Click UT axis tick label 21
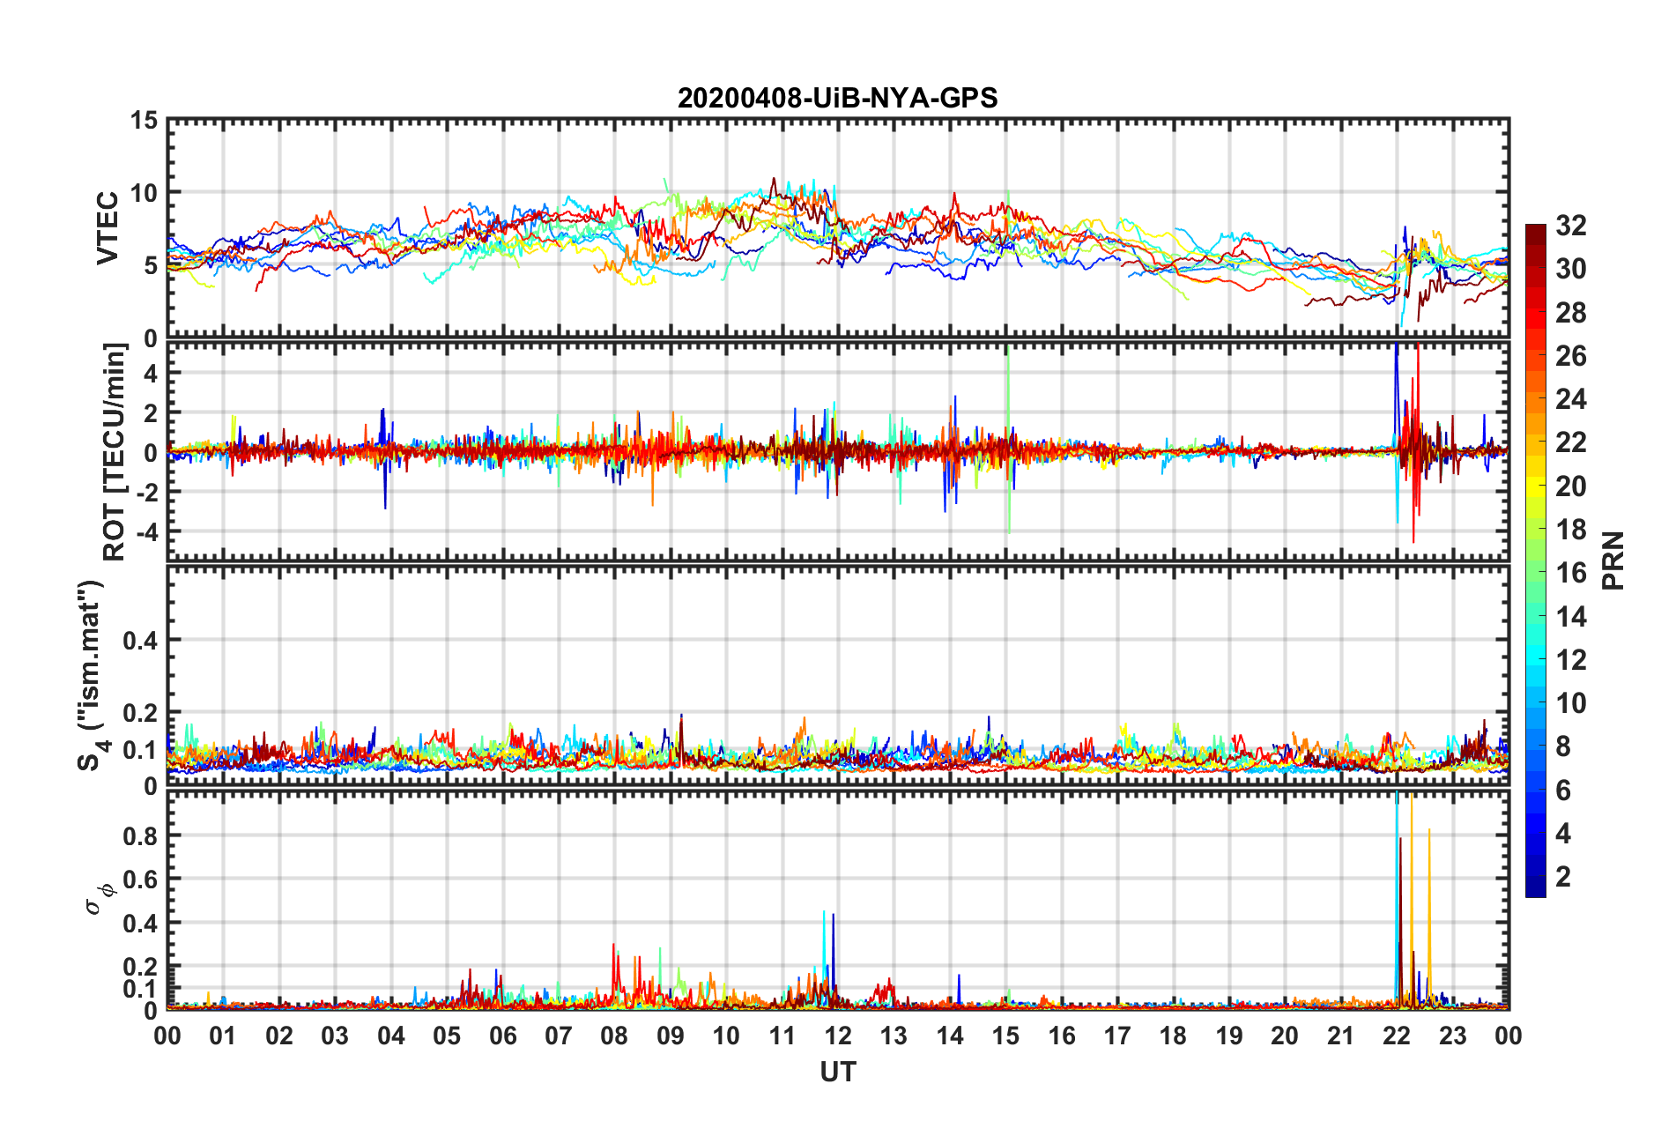The height and width of the screenshot is (1121, 1676). 1341,1036
